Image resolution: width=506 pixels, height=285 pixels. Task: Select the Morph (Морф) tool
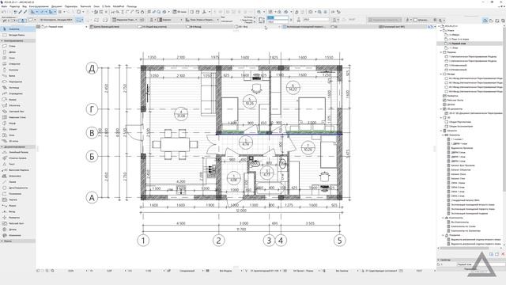pyautogui.click(x=17, y=123)
